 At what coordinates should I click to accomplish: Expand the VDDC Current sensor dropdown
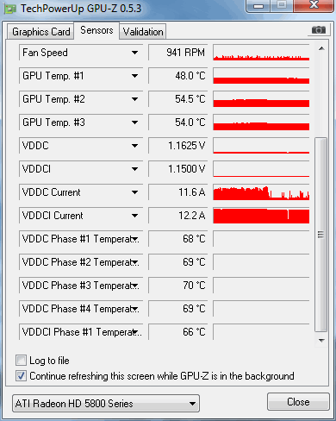[134, 192]
